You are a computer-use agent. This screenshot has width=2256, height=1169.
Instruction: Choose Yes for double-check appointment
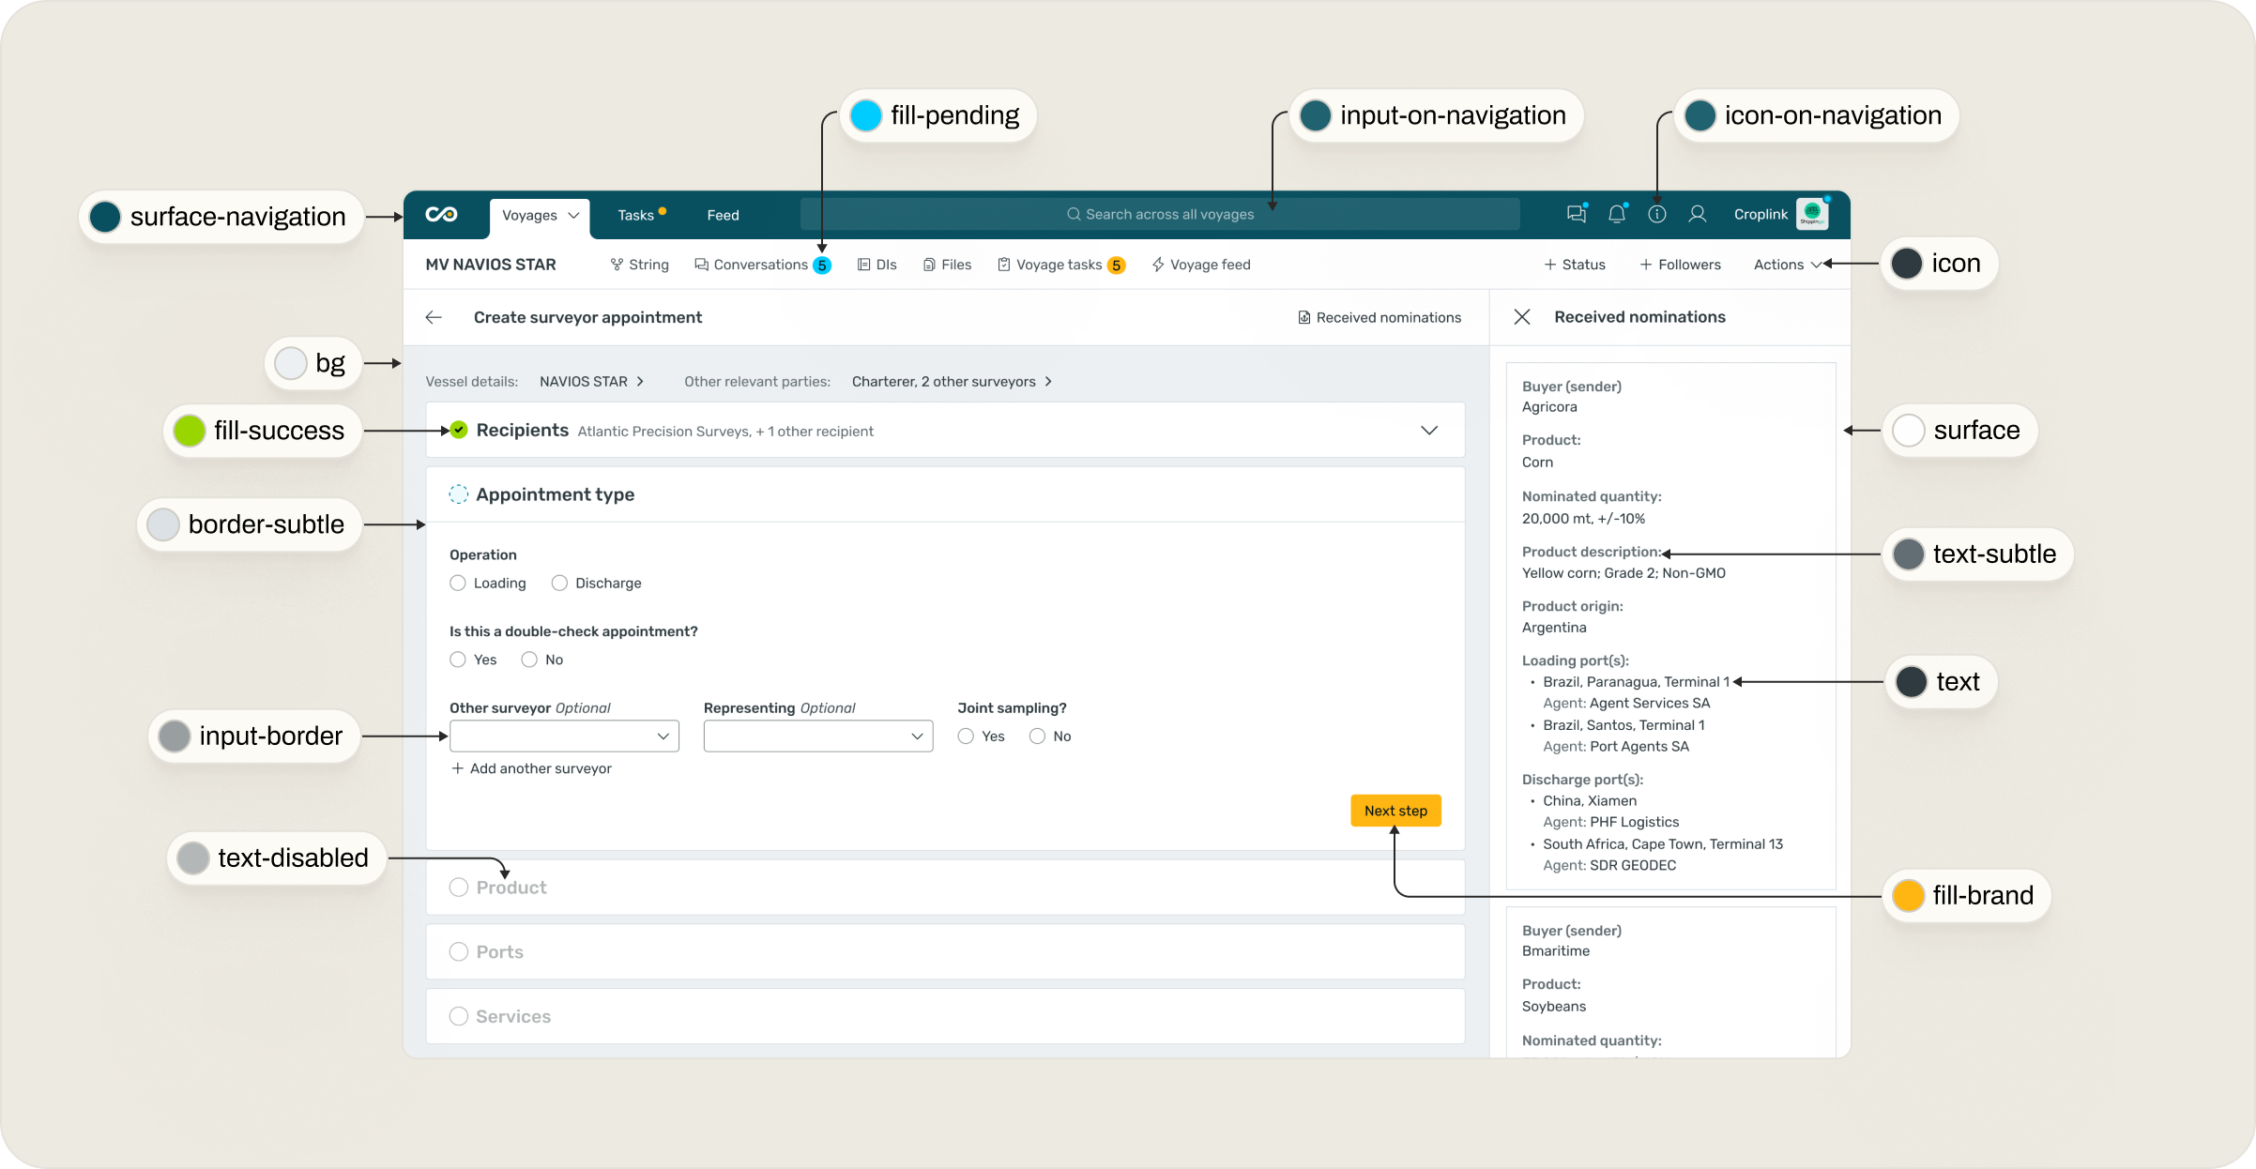point(458,660)
